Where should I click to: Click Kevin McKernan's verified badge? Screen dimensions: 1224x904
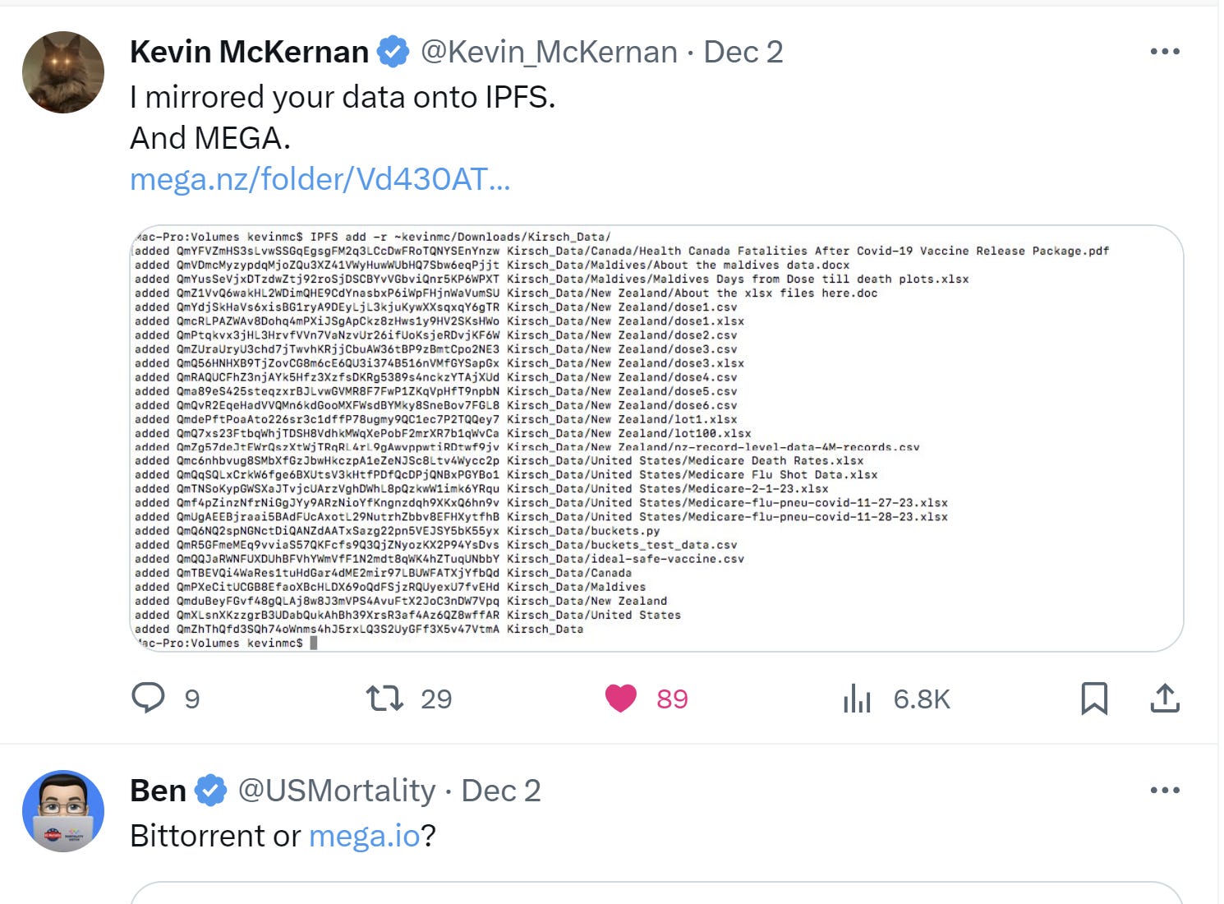point(393,52)
